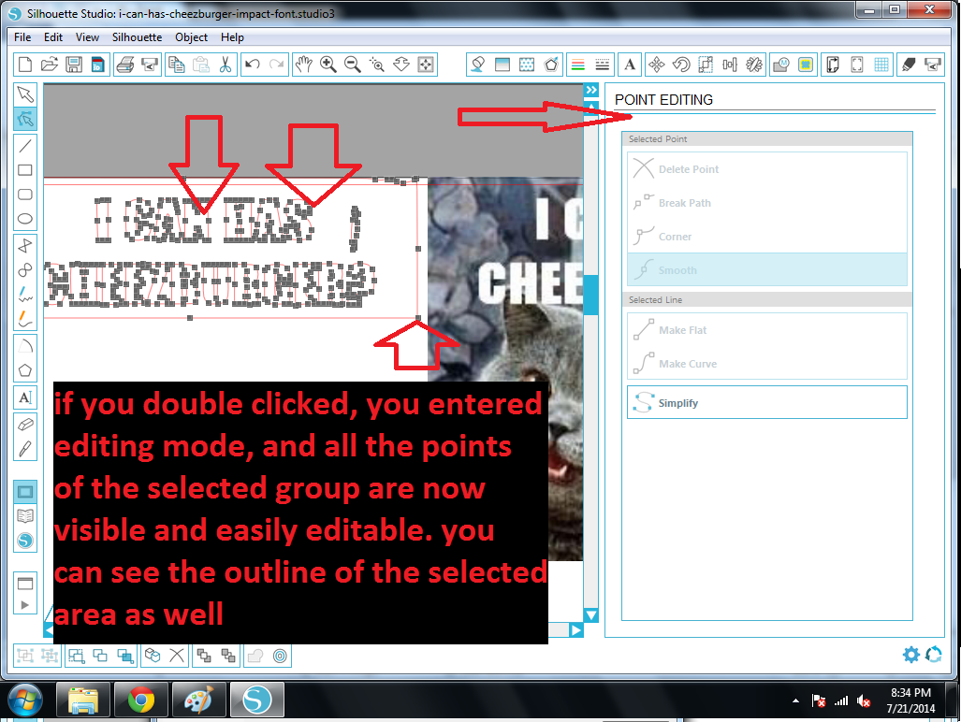Save with the floppy disk icon
Image resolution: width=961 pixels, height=722 pixels.
coord(74,65)
